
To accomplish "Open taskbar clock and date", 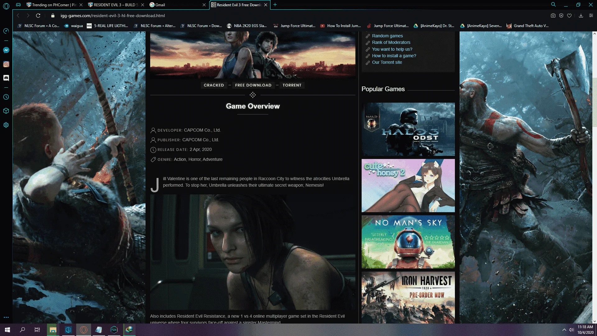I will click(585, 330).
